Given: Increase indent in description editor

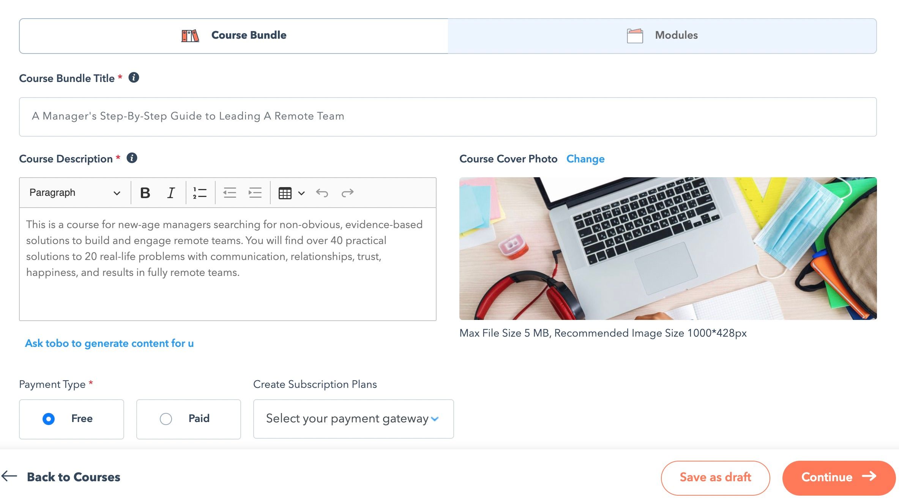Looking at the screenshot, I should [255, 193].
